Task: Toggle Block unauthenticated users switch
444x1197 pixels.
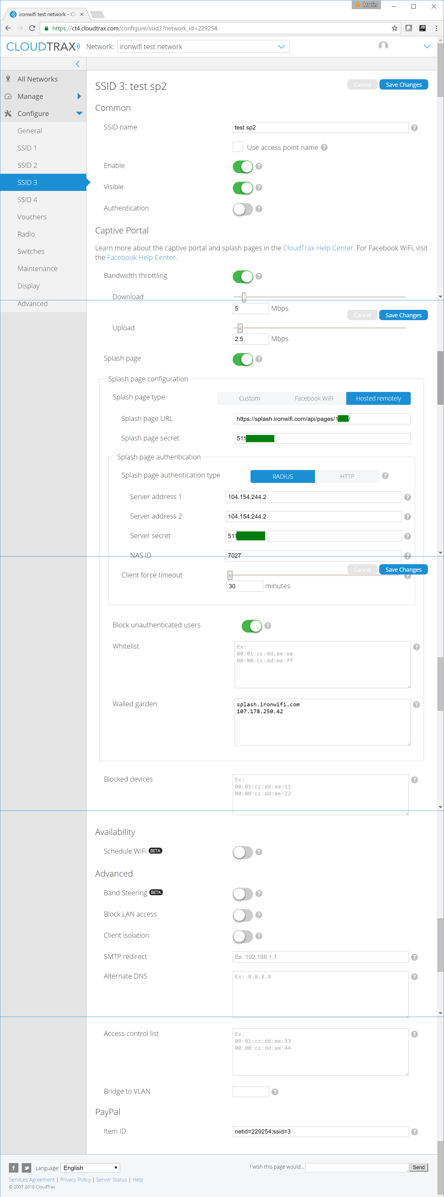Action: [x=251, y=626]
